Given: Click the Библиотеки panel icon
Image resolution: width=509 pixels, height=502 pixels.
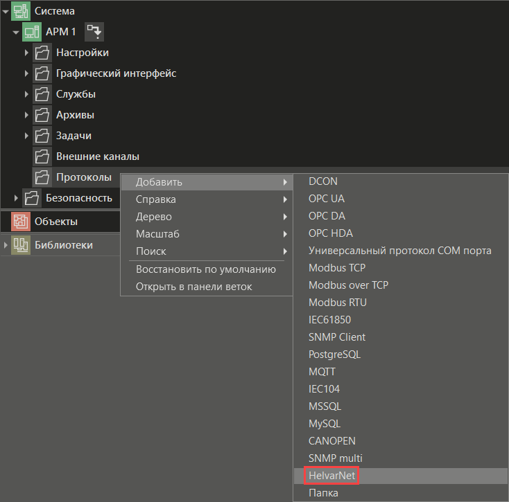Looking at the screenshot, I should 21,244.
